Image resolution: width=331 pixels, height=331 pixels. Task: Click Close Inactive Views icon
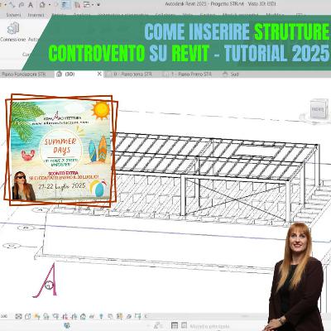[x=77, y=4]
